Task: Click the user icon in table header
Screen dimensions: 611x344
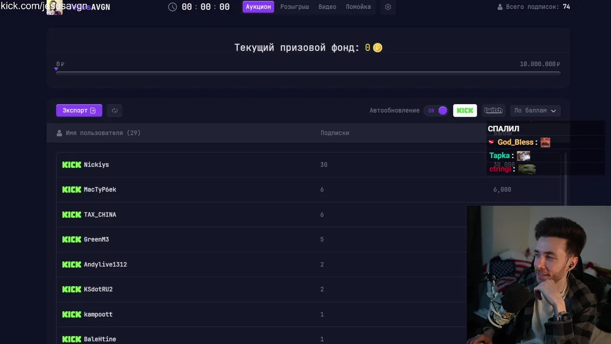Action: coord(59,133)
